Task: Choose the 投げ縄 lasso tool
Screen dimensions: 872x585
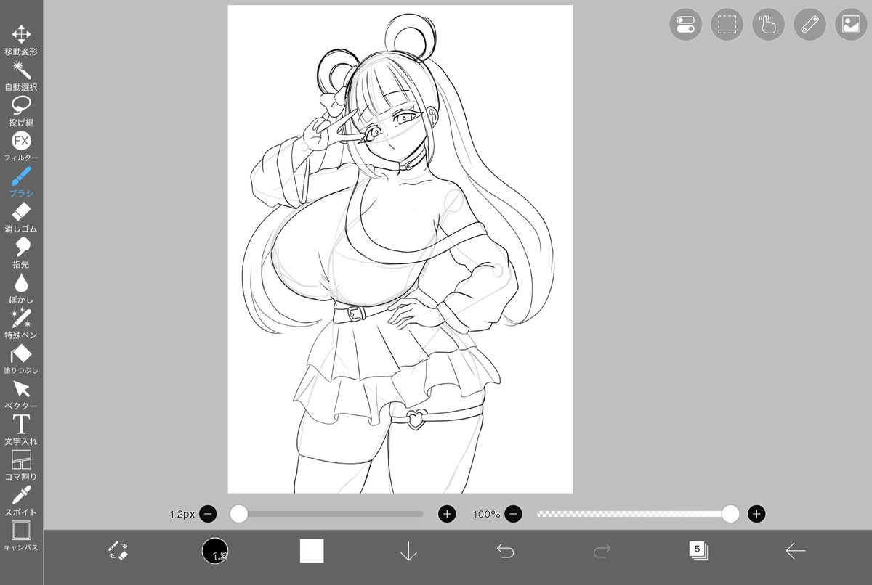Action: 21,112
